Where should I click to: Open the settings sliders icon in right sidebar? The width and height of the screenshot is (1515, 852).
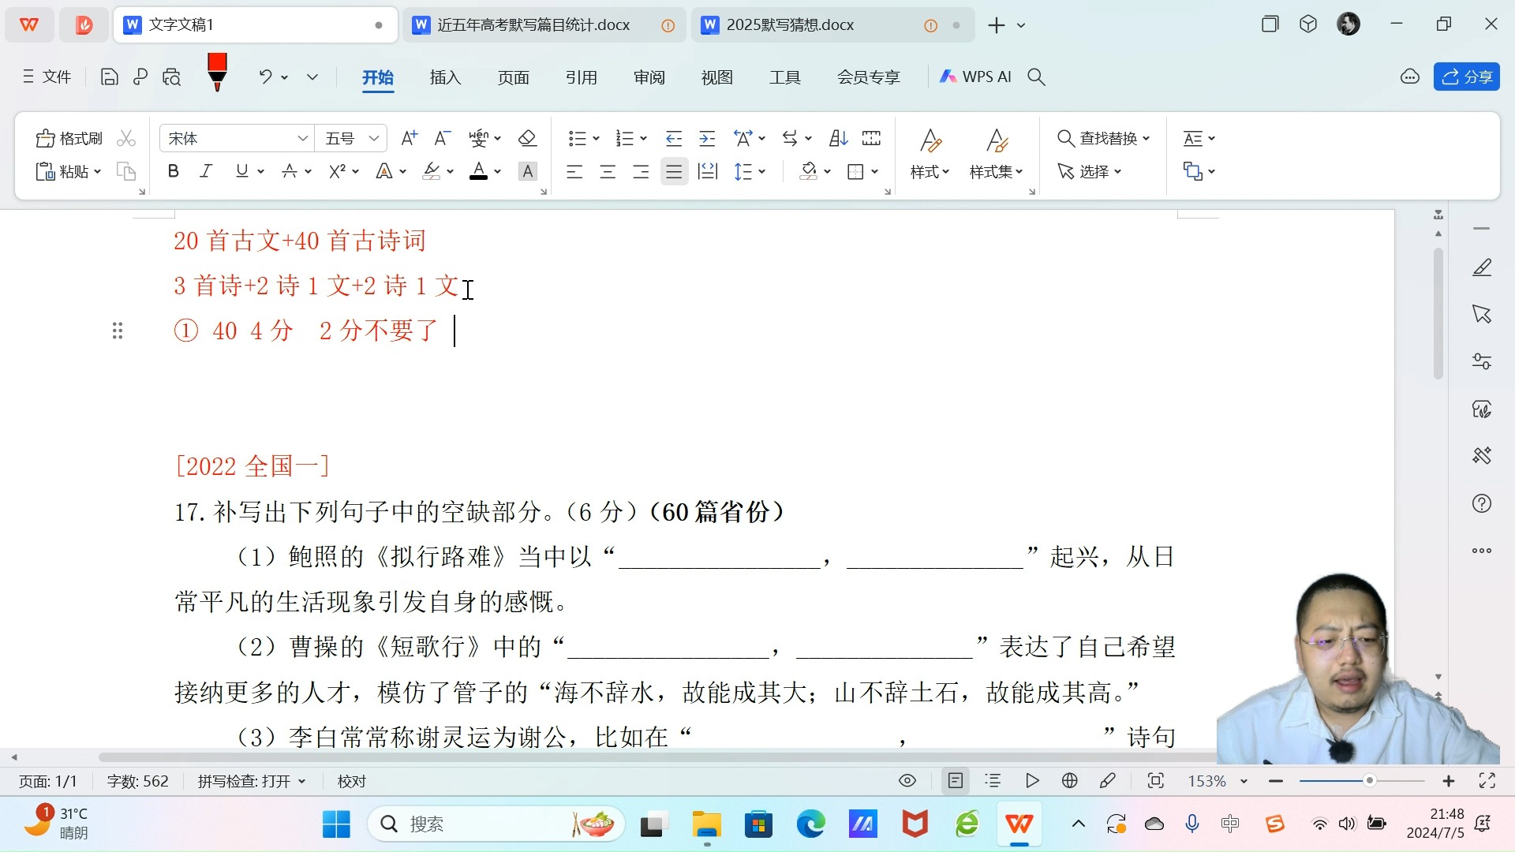[1482, 361]
